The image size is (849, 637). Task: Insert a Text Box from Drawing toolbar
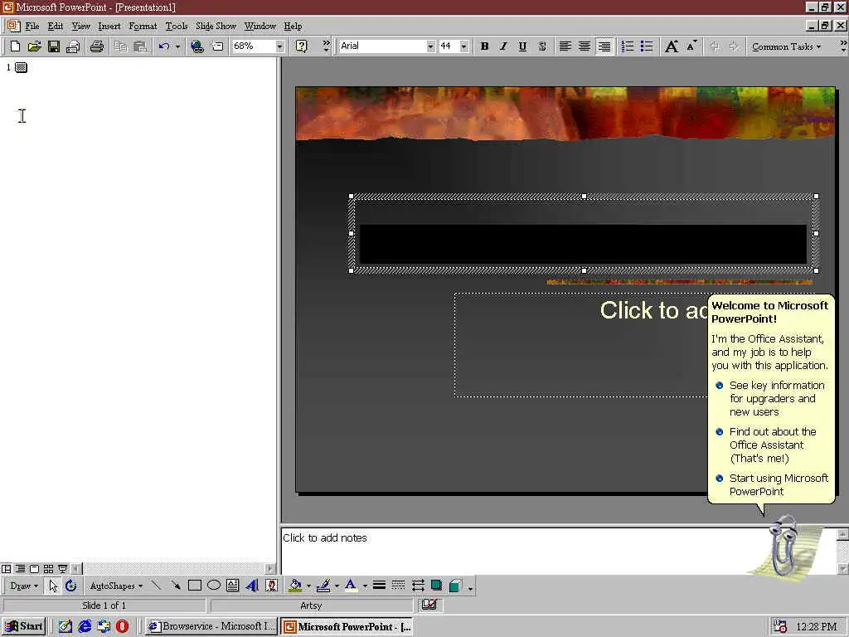point(233,586)
